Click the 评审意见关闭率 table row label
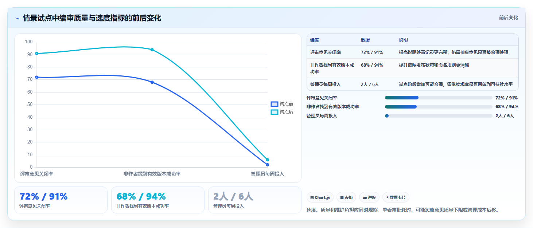The width and height of the screenshot is (533, 228). (326, 52)
